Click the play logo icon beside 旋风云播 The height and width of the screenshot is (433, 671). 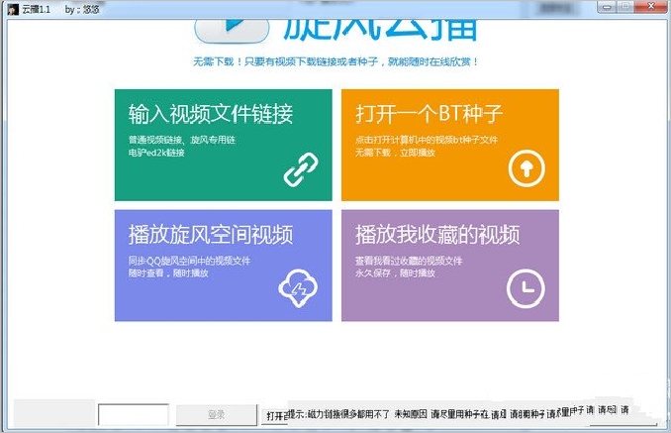point(232,30)
